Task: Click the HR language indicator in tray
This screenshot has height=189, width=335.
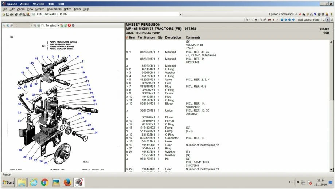Action: 291,182
